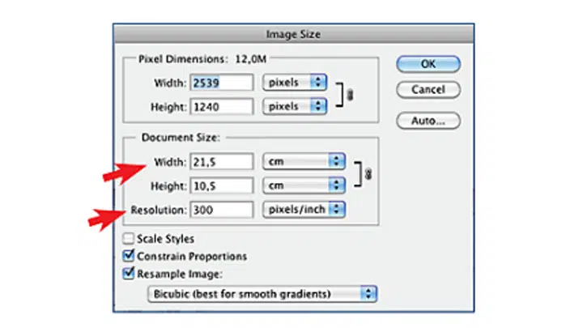
Task: Click the pixel Width unit stepper arrows
Action: point(318,82)
